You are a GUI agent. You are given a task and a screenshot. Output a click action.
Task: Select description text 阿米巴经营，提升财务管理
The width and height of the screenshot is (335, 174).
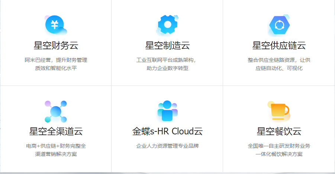coord(56,60)
